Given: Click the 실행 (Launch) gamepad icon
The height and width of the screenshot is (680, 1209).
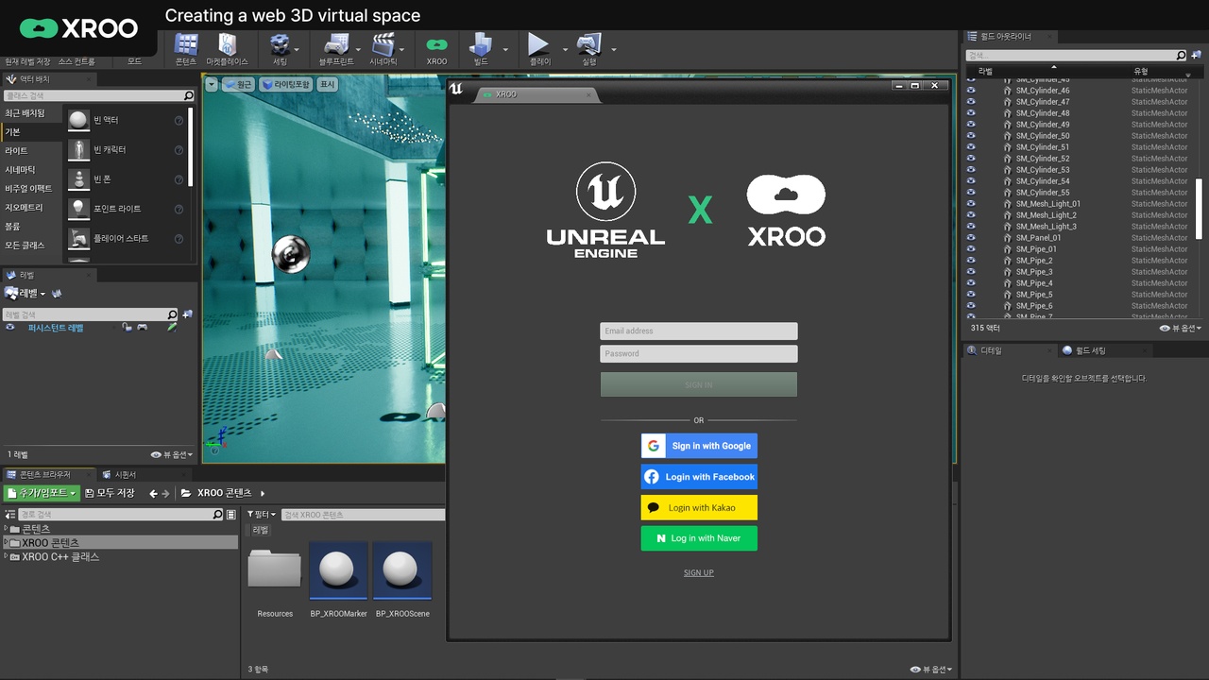Looking at the screenshot, I should [x=589, y=44].
